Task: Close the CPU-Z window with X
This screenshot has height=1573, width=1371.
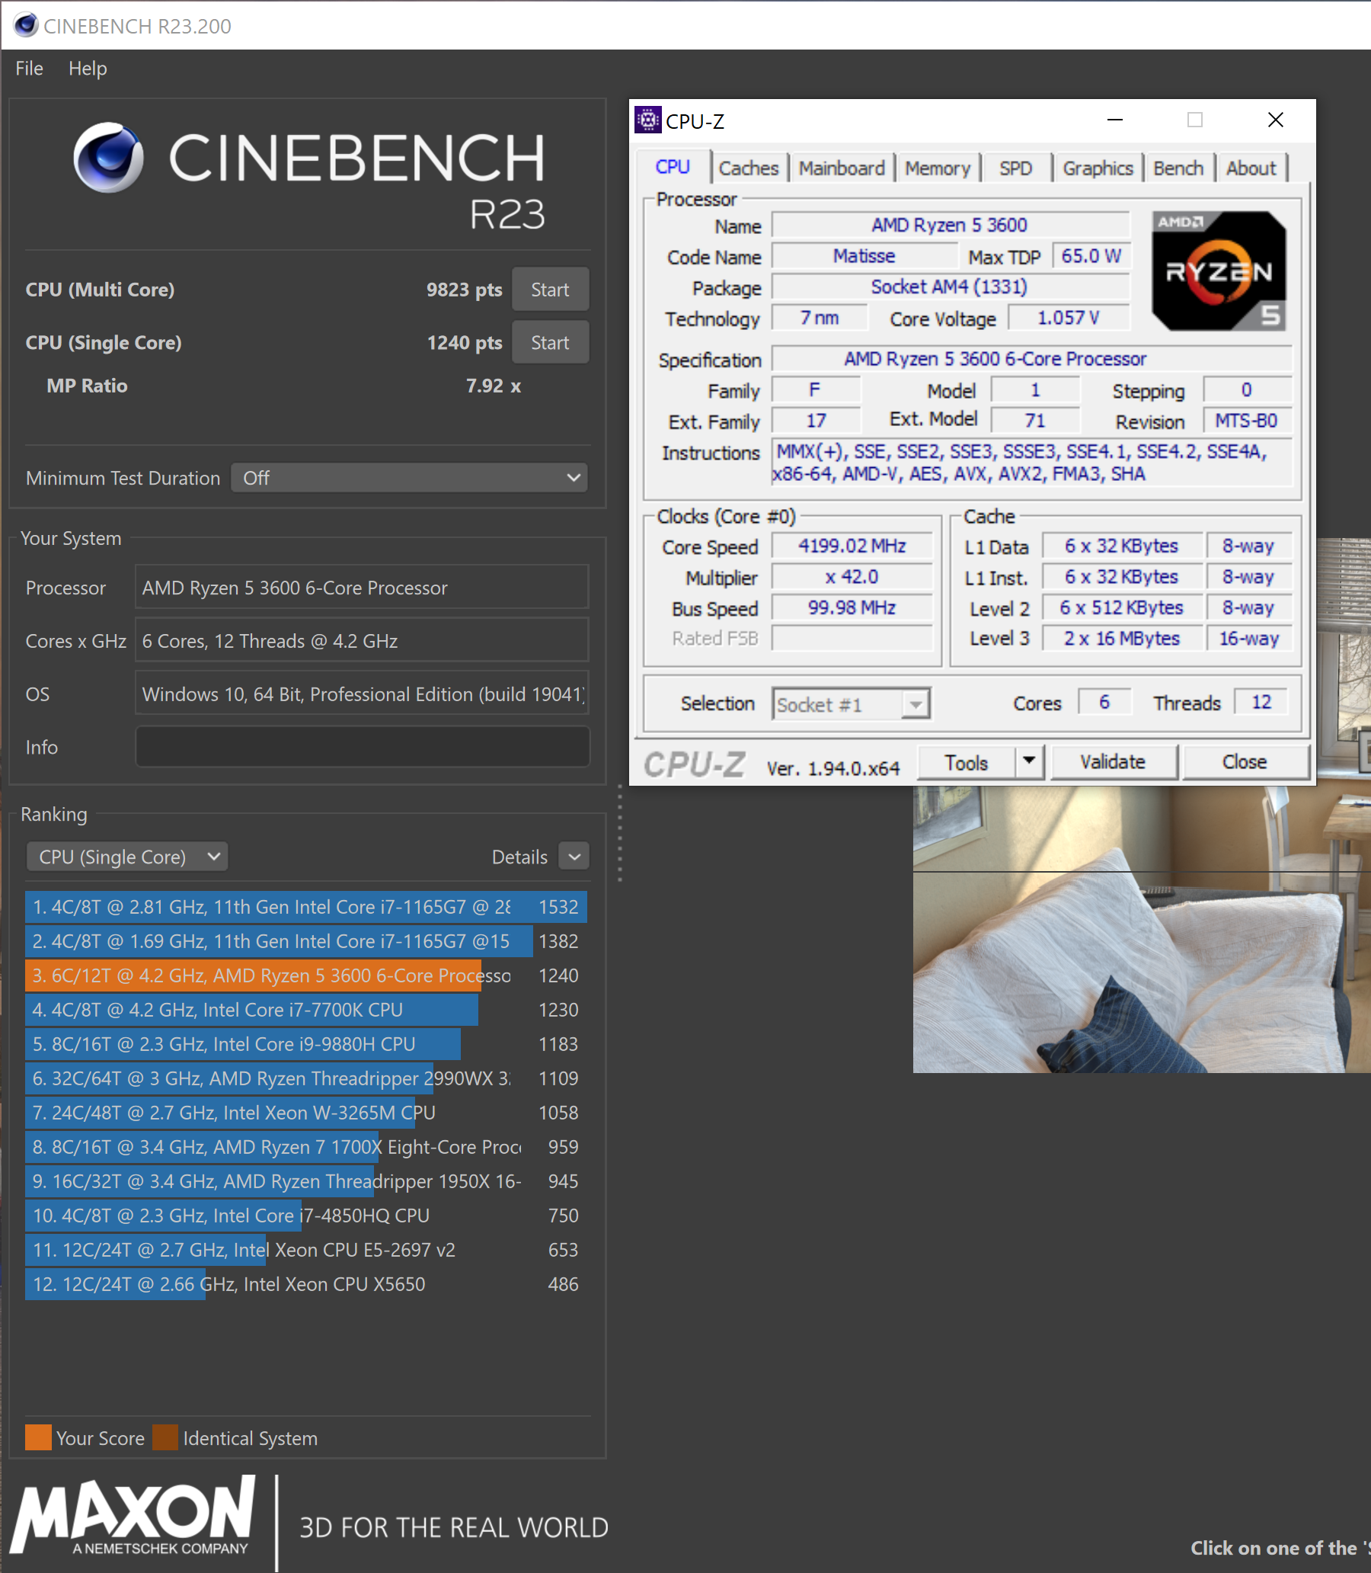Action: tap(1275, 120)
